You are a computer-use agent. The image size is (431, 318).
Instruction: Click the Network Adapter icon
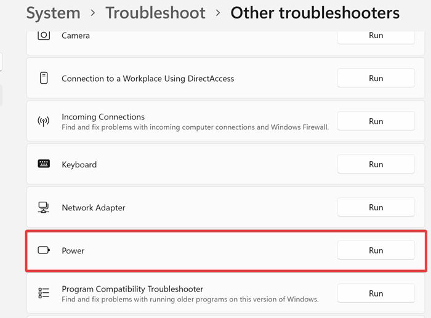click(x=44, y=207)
